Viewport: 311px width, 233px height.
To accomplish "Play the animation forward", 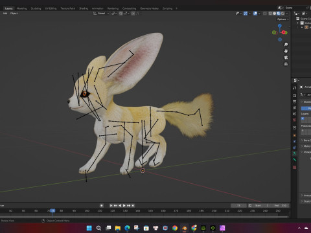I will [124, 205].
